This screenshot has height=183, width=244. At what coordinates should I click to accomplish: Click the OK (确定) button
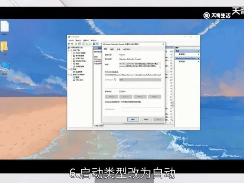[133, 119]
